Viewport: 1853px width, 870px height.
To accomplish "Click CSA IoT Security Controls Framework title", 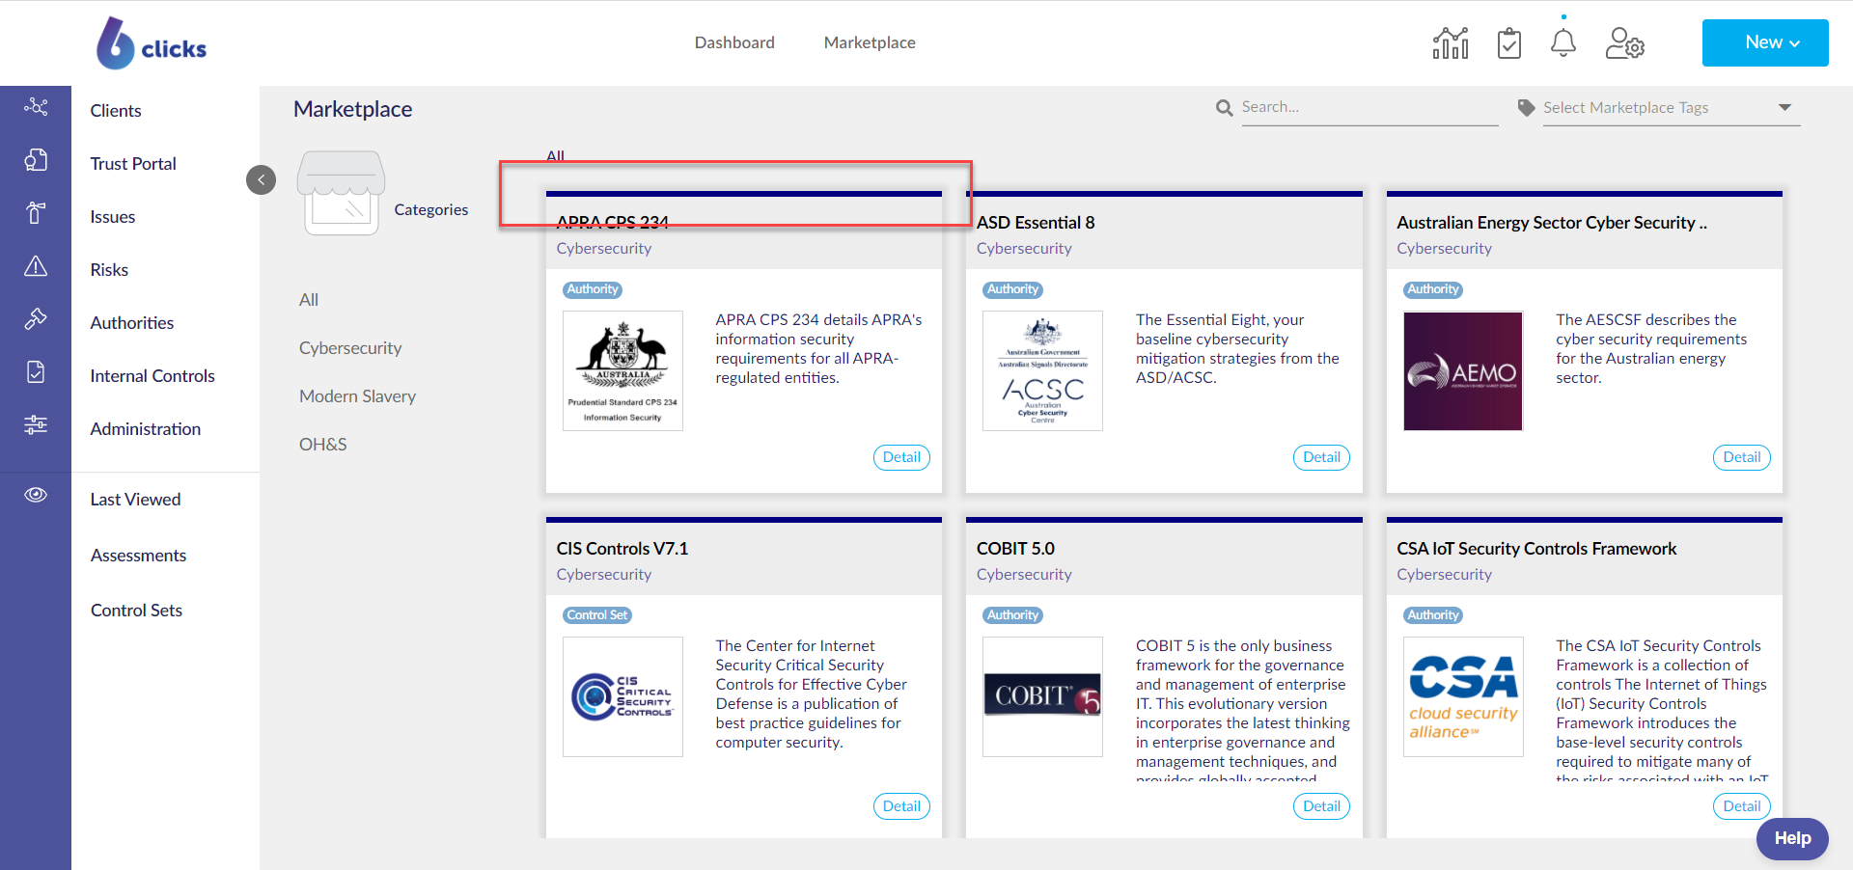I will 1536,549.
